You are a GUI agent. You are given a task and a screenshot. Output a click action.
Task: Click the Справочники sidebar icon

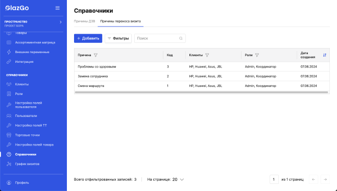click(9, 154)
